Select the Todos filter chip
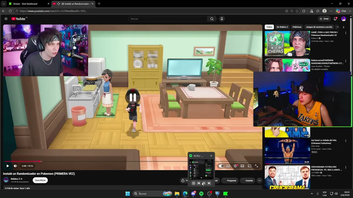The image size is (353, 198). tap(269, 27)
